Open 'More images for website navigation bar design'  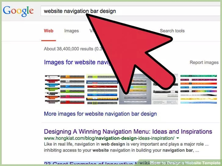point(100,114)
